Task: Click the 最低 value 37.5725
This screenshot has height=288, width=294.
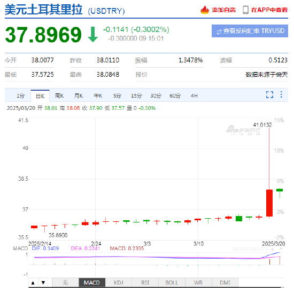Action: [42, 75]
